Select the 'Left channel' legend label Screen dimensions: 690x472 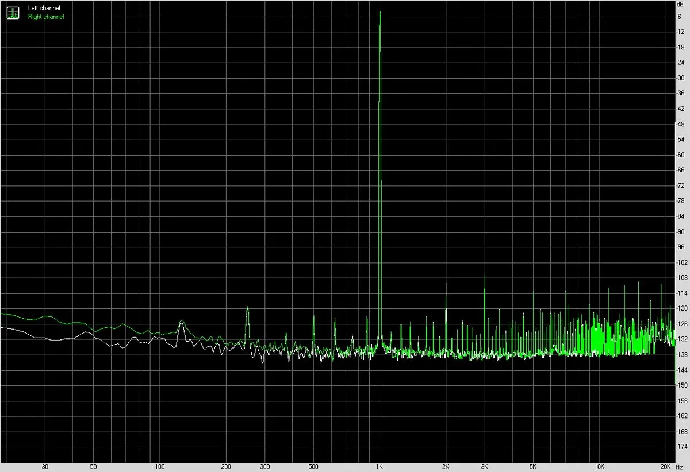44,9
